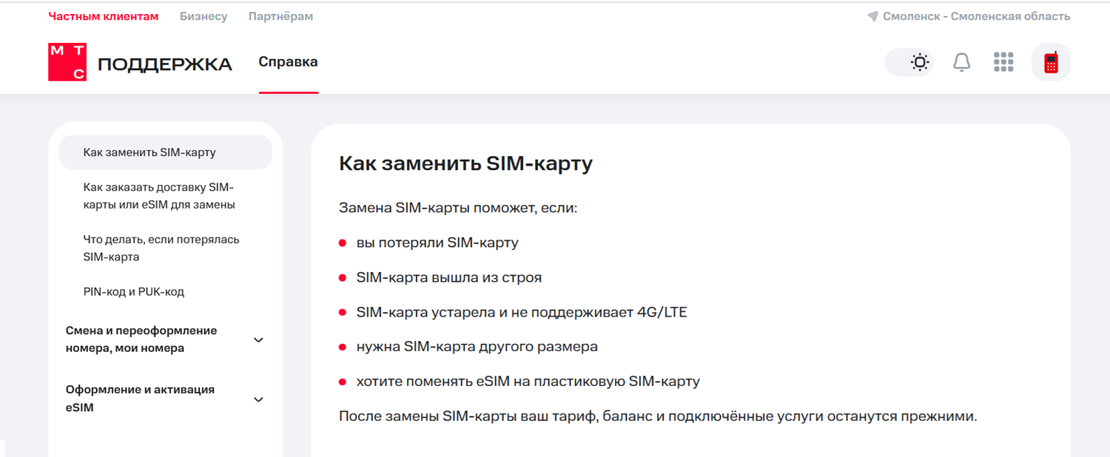This screenshot has width=1110, height=457.
Task: Click the ПОДДЕРЖКА header title
Action: click(165, 64)
